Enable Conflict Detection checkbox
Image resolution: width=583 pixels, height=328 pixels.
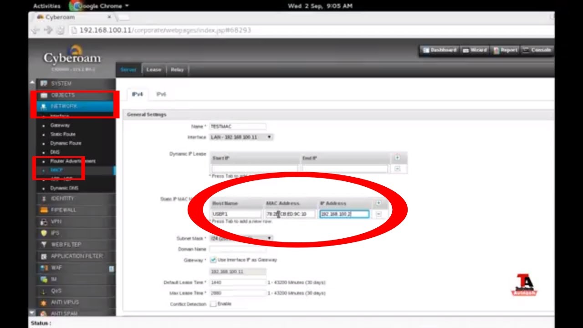pyautogui.click(x=213, y=304)
